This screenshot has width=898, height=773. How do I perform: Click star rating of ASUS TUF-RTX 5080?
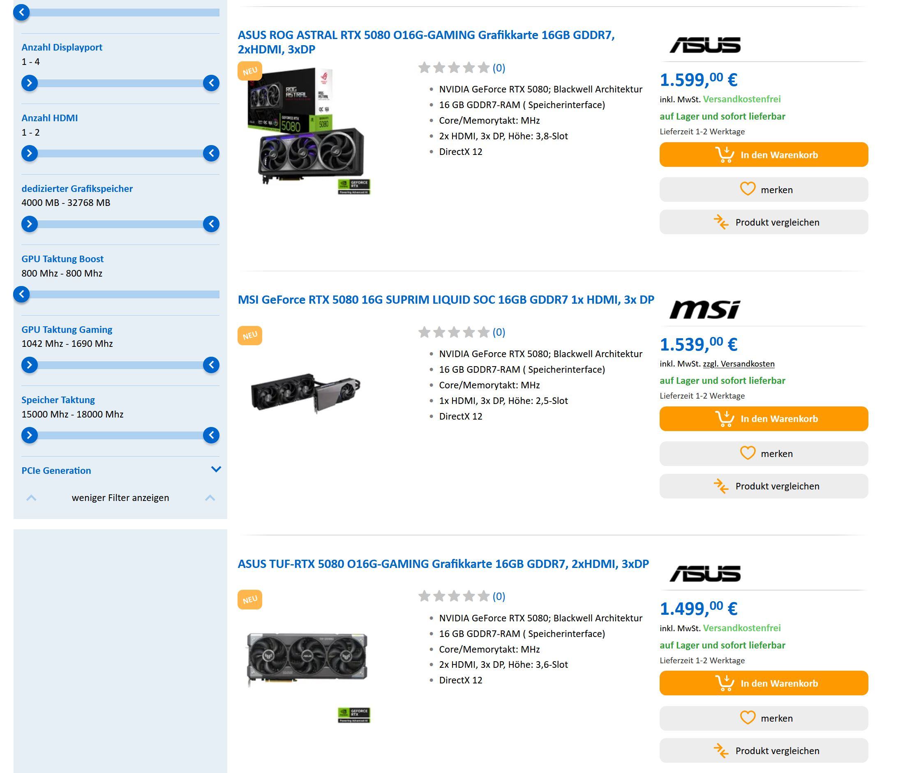pos(453,597)
